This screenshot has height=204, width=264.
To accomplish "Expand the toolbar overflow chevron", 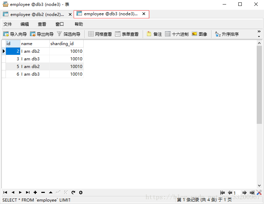I will (x=259, y=32).
